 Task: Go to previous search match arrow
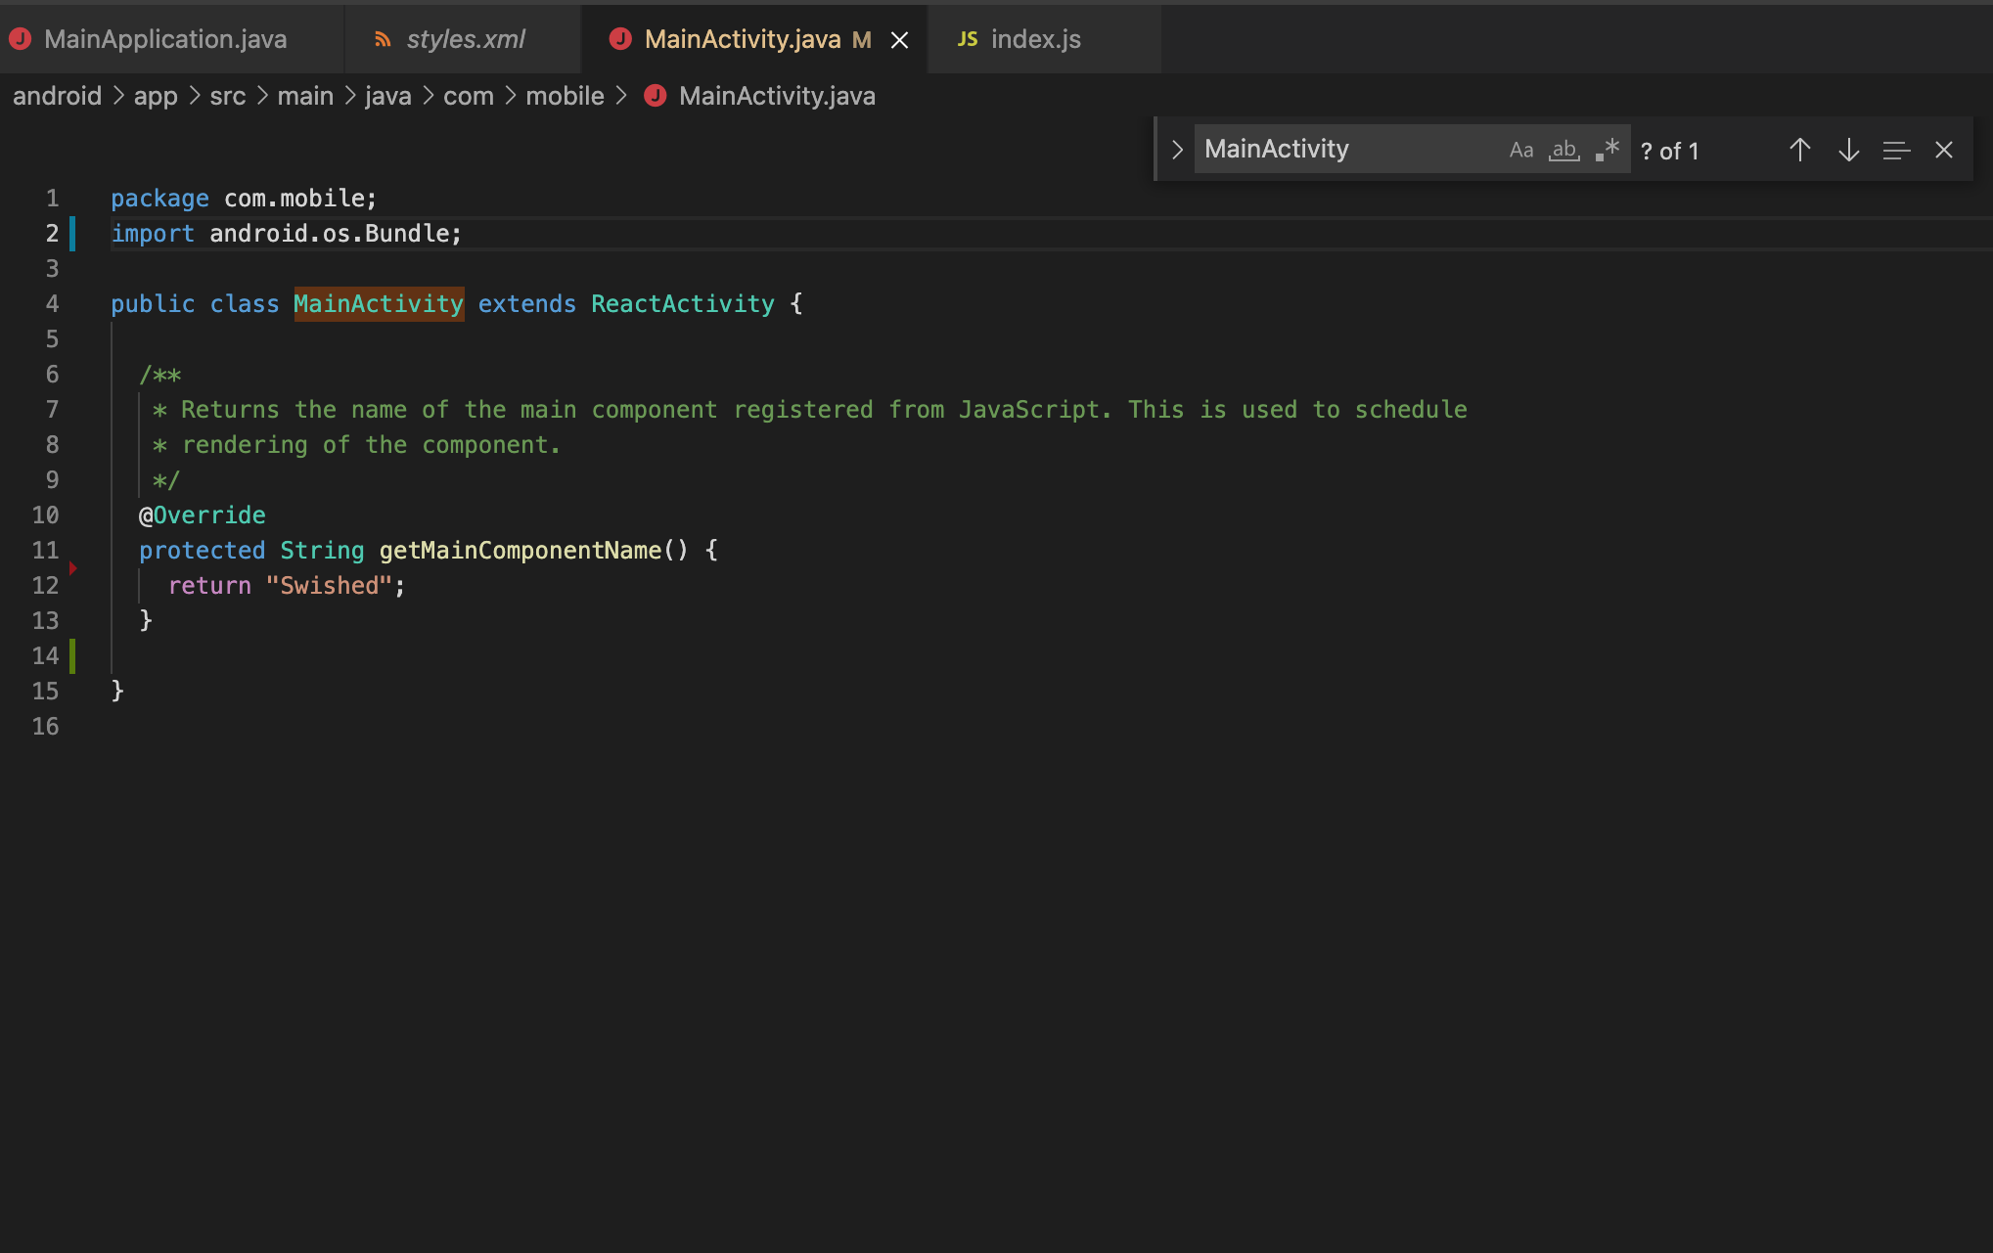1798,150
